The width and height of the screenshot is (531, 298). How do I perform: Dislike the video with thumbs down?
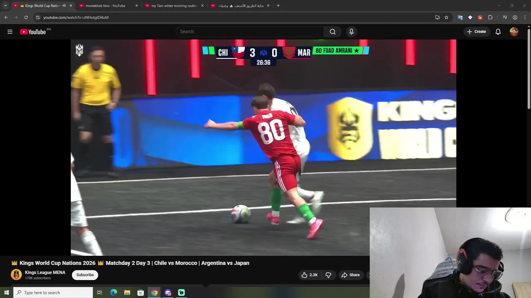[x=328, y=275]
